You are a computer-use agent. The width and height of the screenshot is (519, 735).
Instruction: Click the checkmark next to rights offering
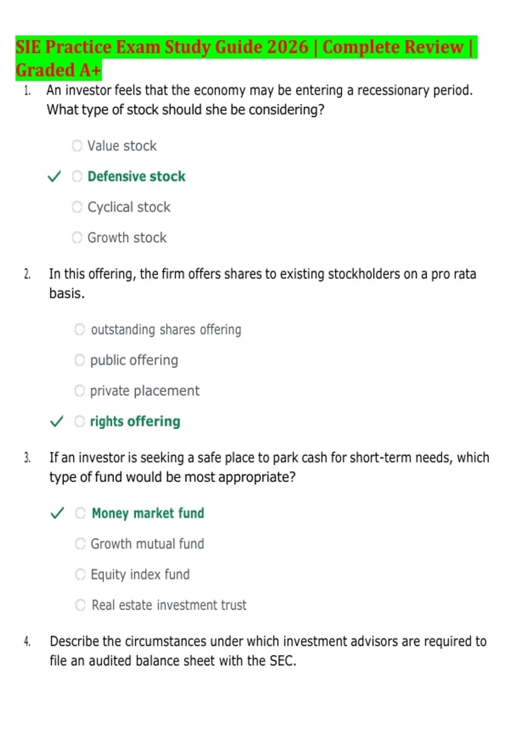point(57,422)
